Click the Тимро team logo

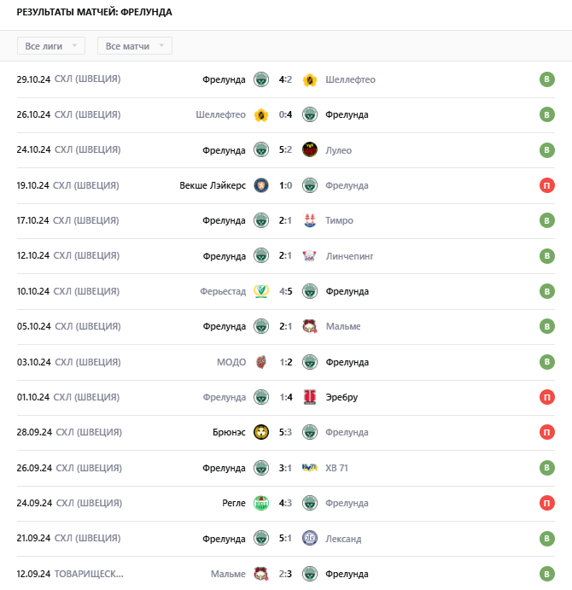point(310,220)
